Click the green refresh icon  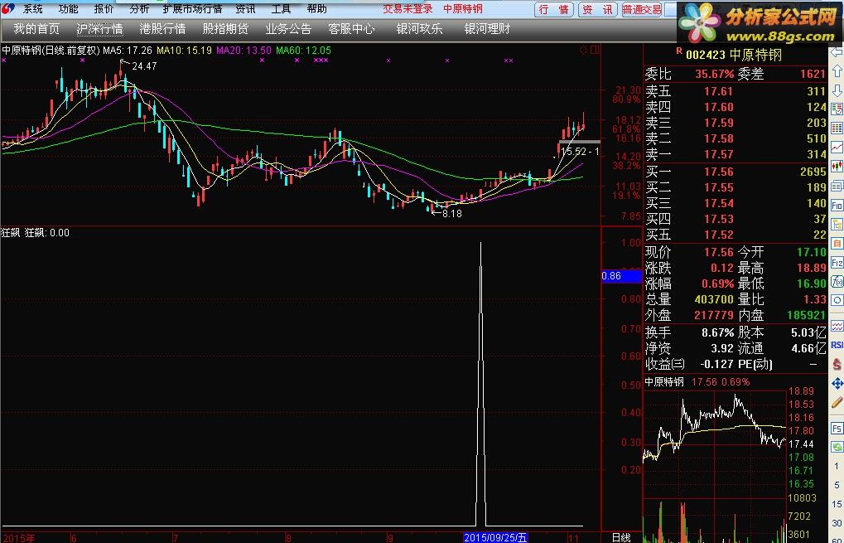pos(837,447)
